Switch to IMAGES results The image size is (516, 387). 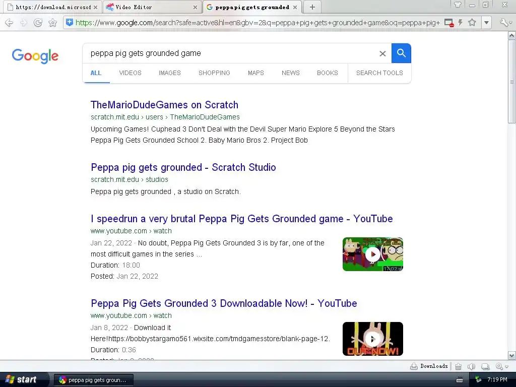(x=170, y=73)
